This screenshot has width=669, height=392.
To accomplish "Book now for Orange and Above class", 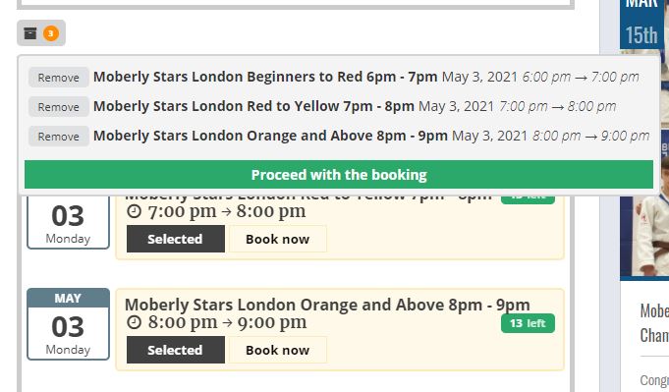I will [278, 350].
